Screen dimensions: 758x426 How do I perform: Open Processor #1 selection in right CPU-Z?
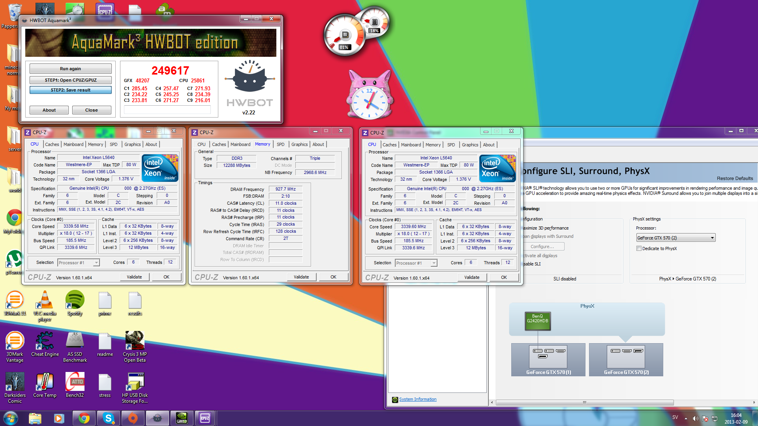click(x=416, y=263)
